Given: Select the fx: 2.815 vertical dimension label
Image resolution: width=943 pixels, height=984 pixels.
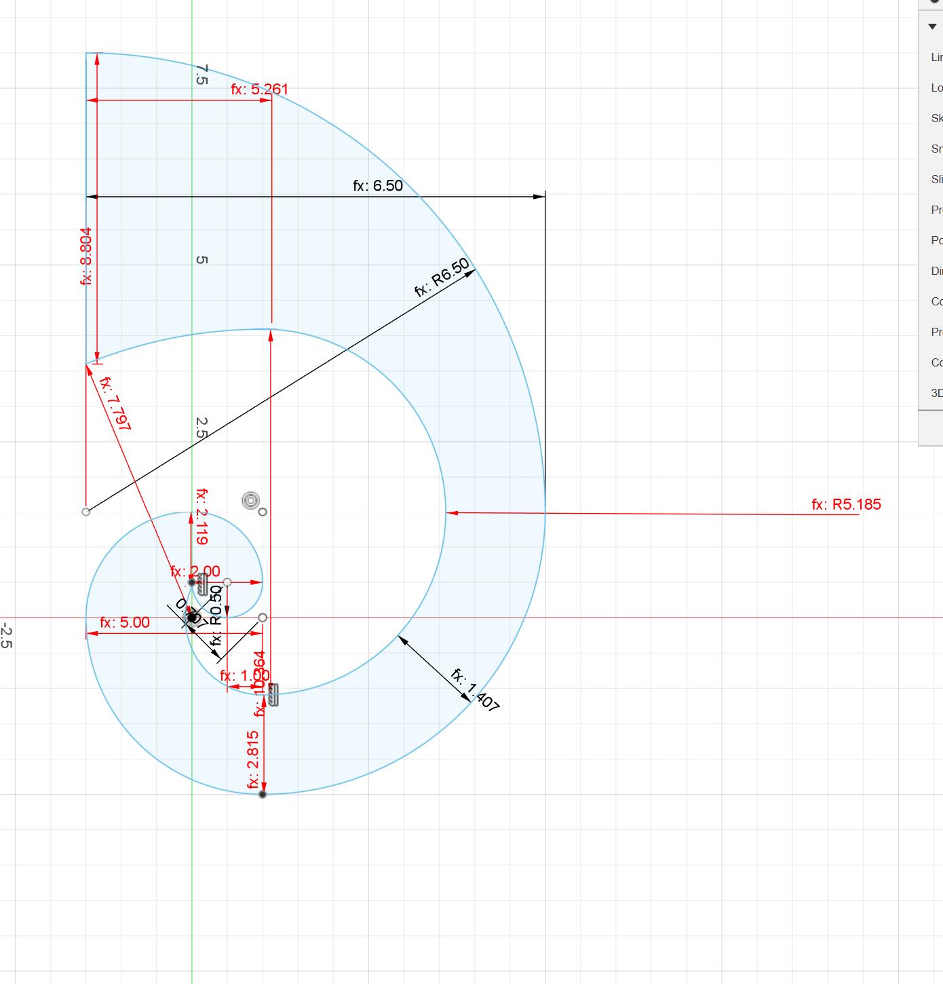Looking at the screenshot, I should click(x=253, y=759).
